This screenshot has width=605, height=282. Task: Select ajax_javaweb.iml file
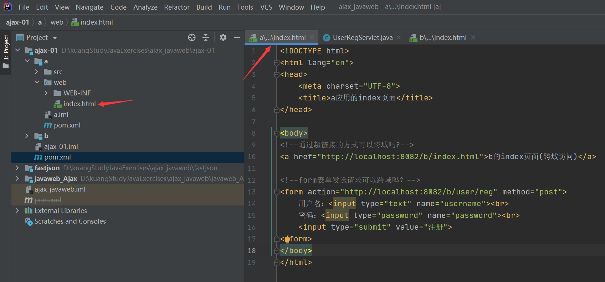tap(60, 189)
